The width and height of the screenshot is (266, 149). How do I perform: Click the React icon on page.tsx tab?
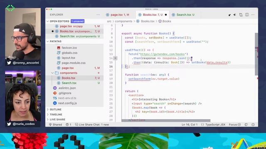[x=108, y=15]
